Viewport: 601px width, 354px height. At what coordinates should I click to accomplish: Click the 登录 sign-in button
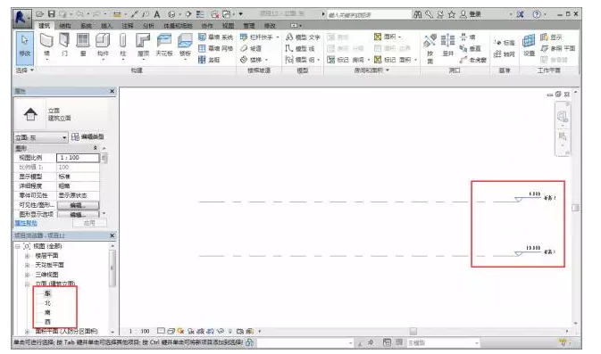click(x=471, y=14)
